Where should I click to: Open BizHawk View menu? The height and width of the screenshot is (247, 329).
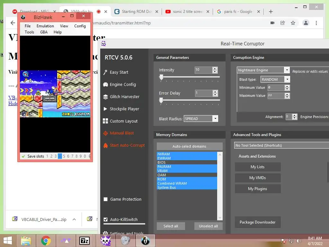(64, 26)
